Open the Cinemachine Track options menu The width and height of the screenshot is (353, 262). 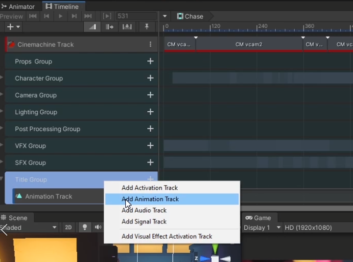[x=150, y=44]
